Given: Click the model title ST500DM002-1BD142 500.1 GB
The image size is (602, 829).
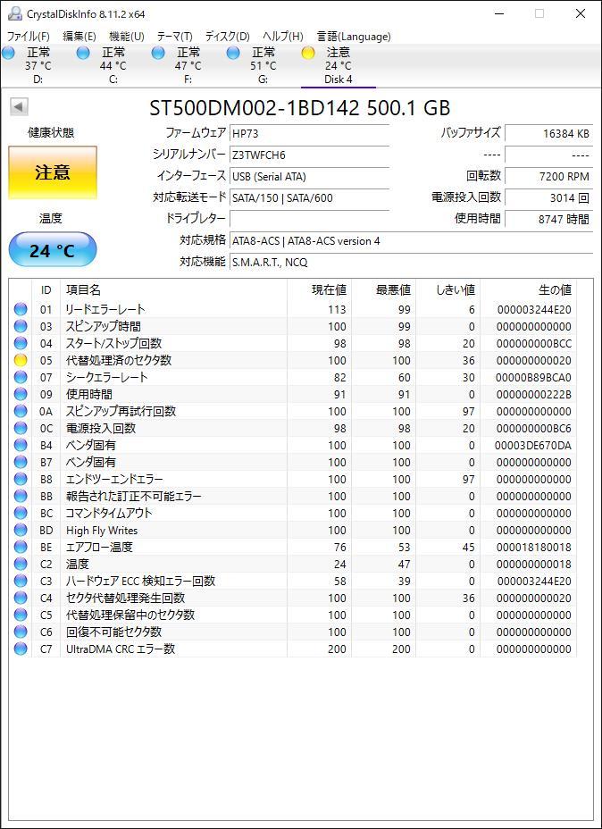Looking at the screenshot, I should (300, 108).
